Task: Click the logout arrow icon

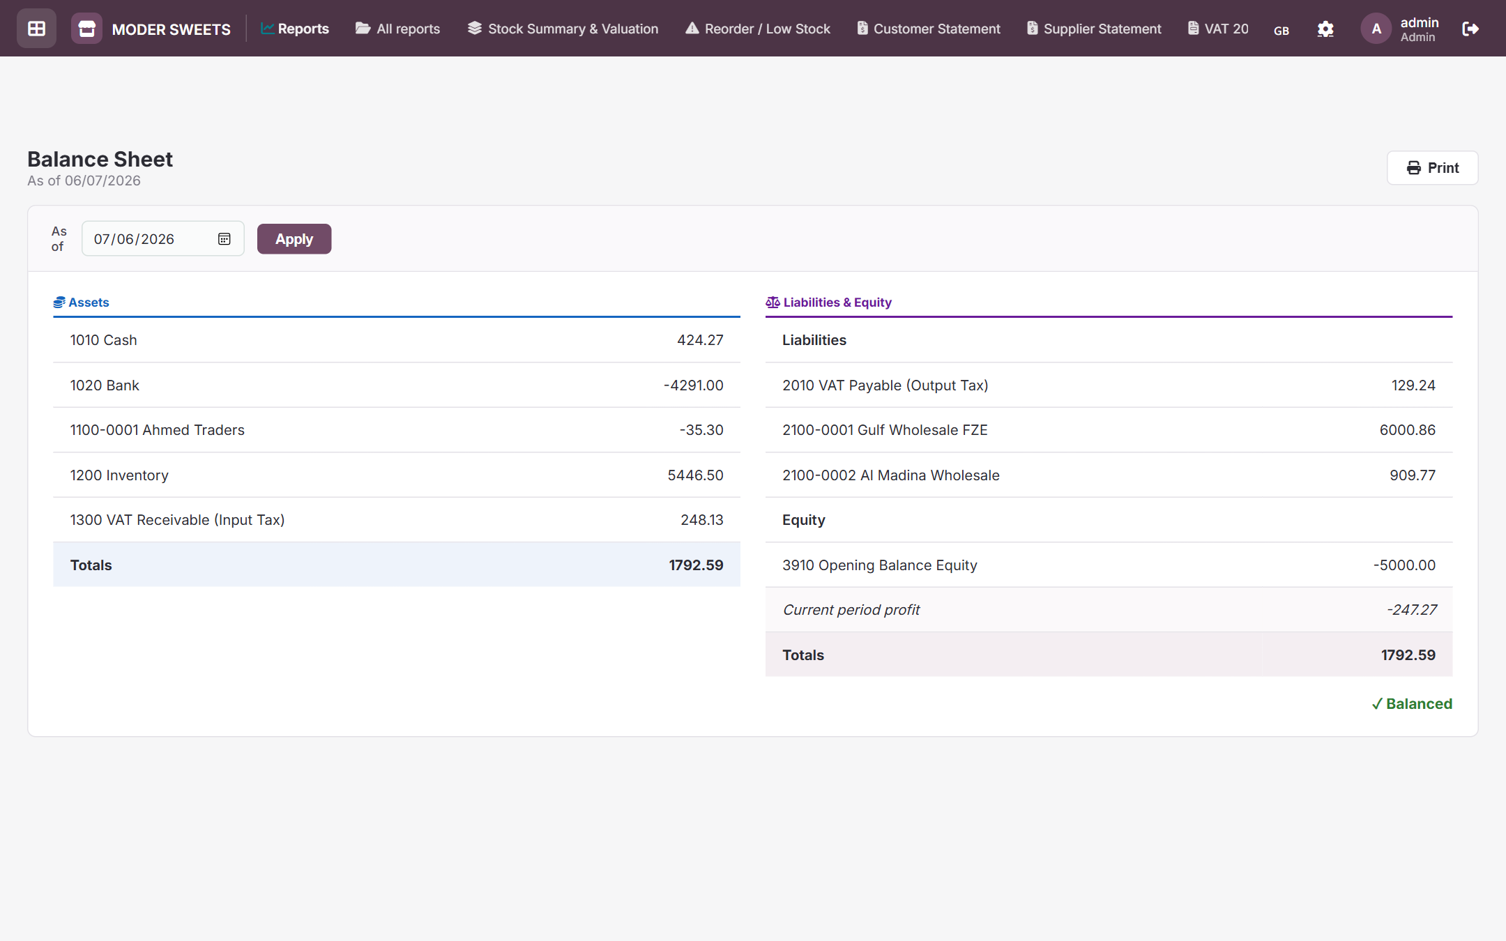Action: [1470, 29]
